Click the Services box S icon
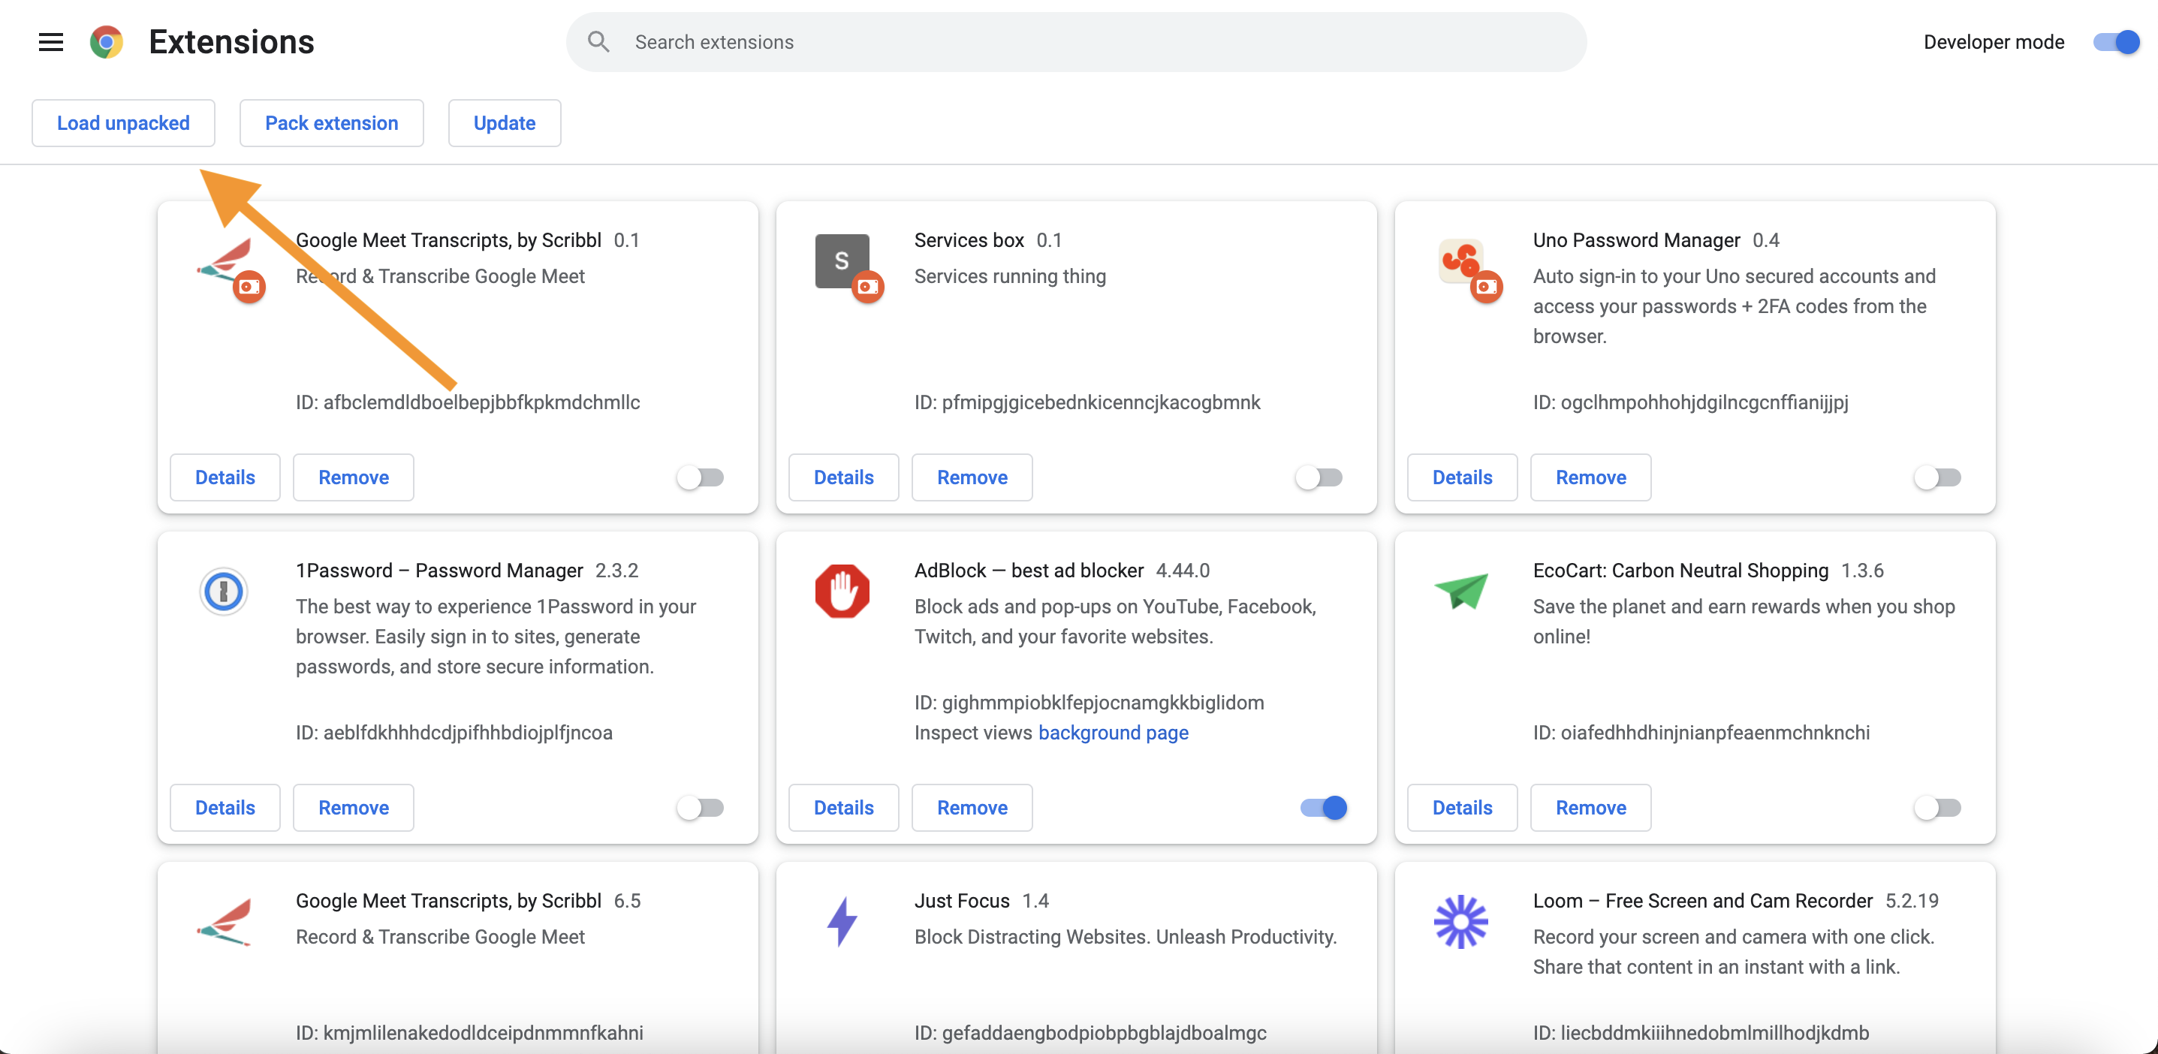Image resolution: width=2158 pixels, height=1054 pixels. [842, 260]
